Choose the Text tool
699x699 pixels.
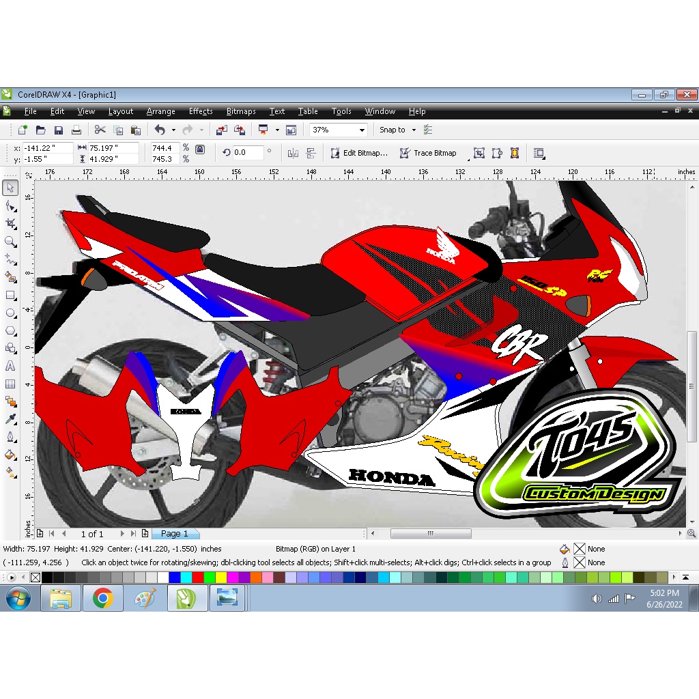10,365
